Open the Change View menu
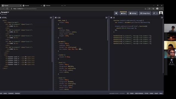 145,13
